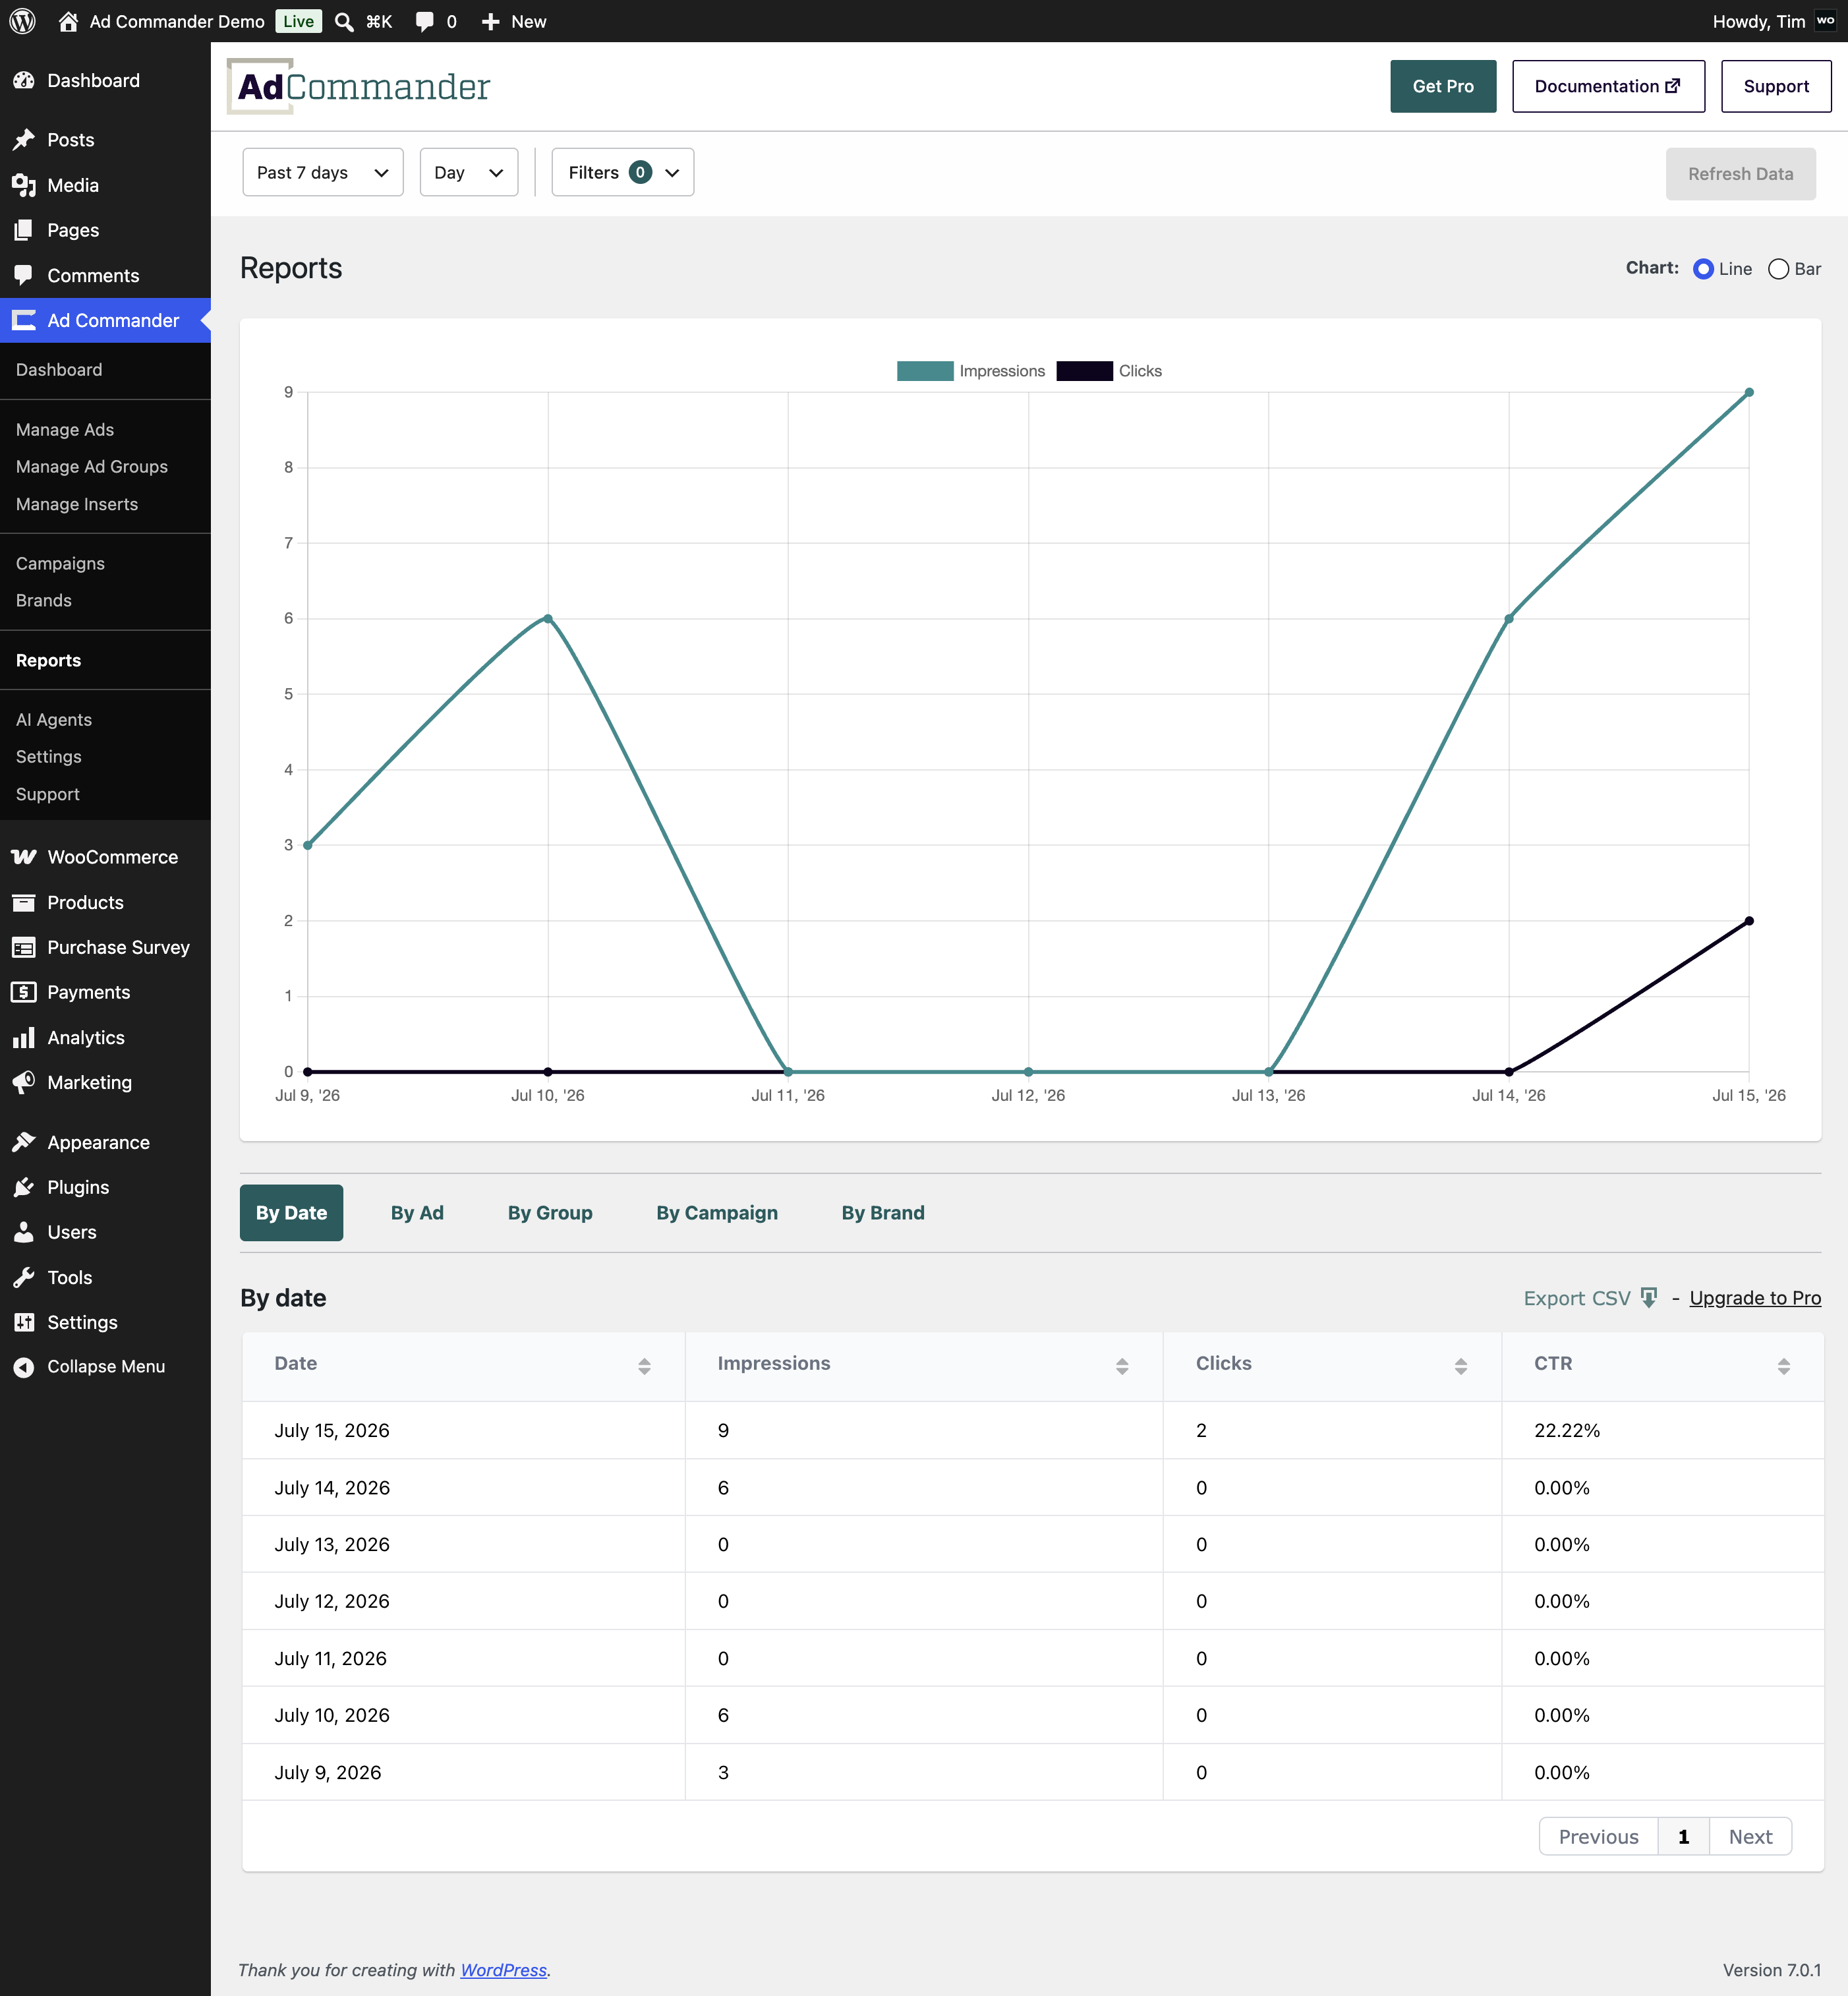
Task: Sort table by CTR column arrows
Action: click(1783, 1366)
